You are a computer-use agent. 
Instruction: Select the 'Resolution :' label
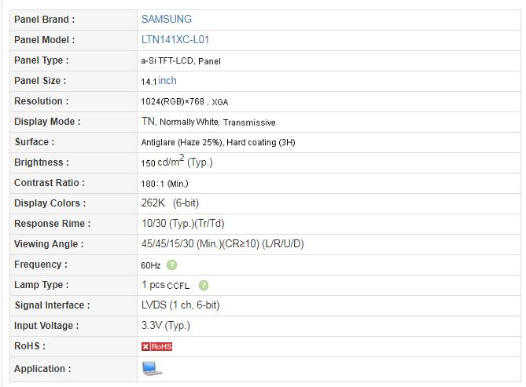pos(41,101)
